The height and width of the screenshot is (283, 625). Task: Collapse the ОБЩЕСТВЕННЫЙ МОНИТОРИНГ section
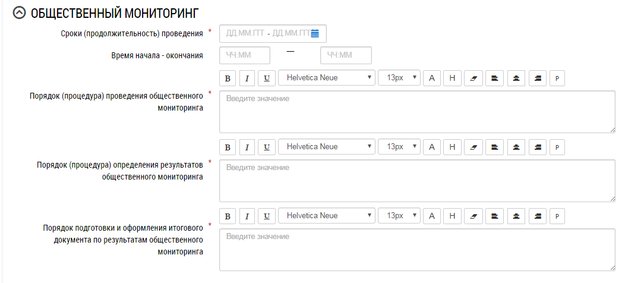coord(20,13)
